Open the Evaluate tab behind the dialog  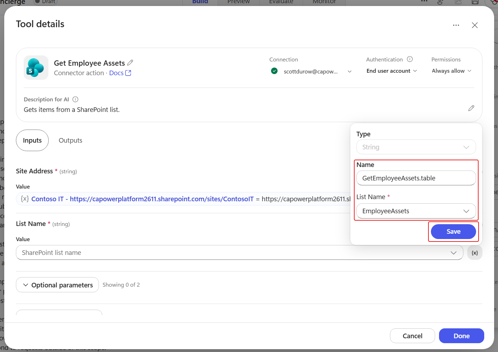pyautogui.click(x=281, y=2)
